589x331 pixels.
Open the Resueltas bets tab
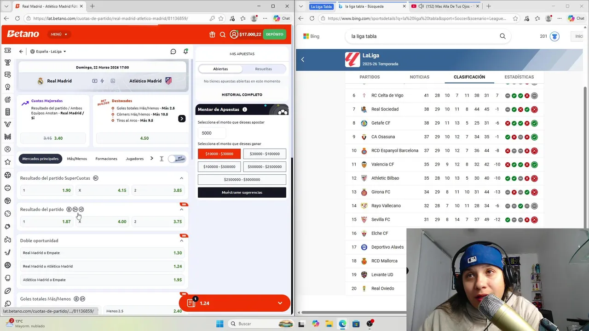[263, 69]
